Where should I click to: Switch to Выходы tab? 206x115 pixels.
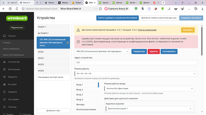point(87,105)
